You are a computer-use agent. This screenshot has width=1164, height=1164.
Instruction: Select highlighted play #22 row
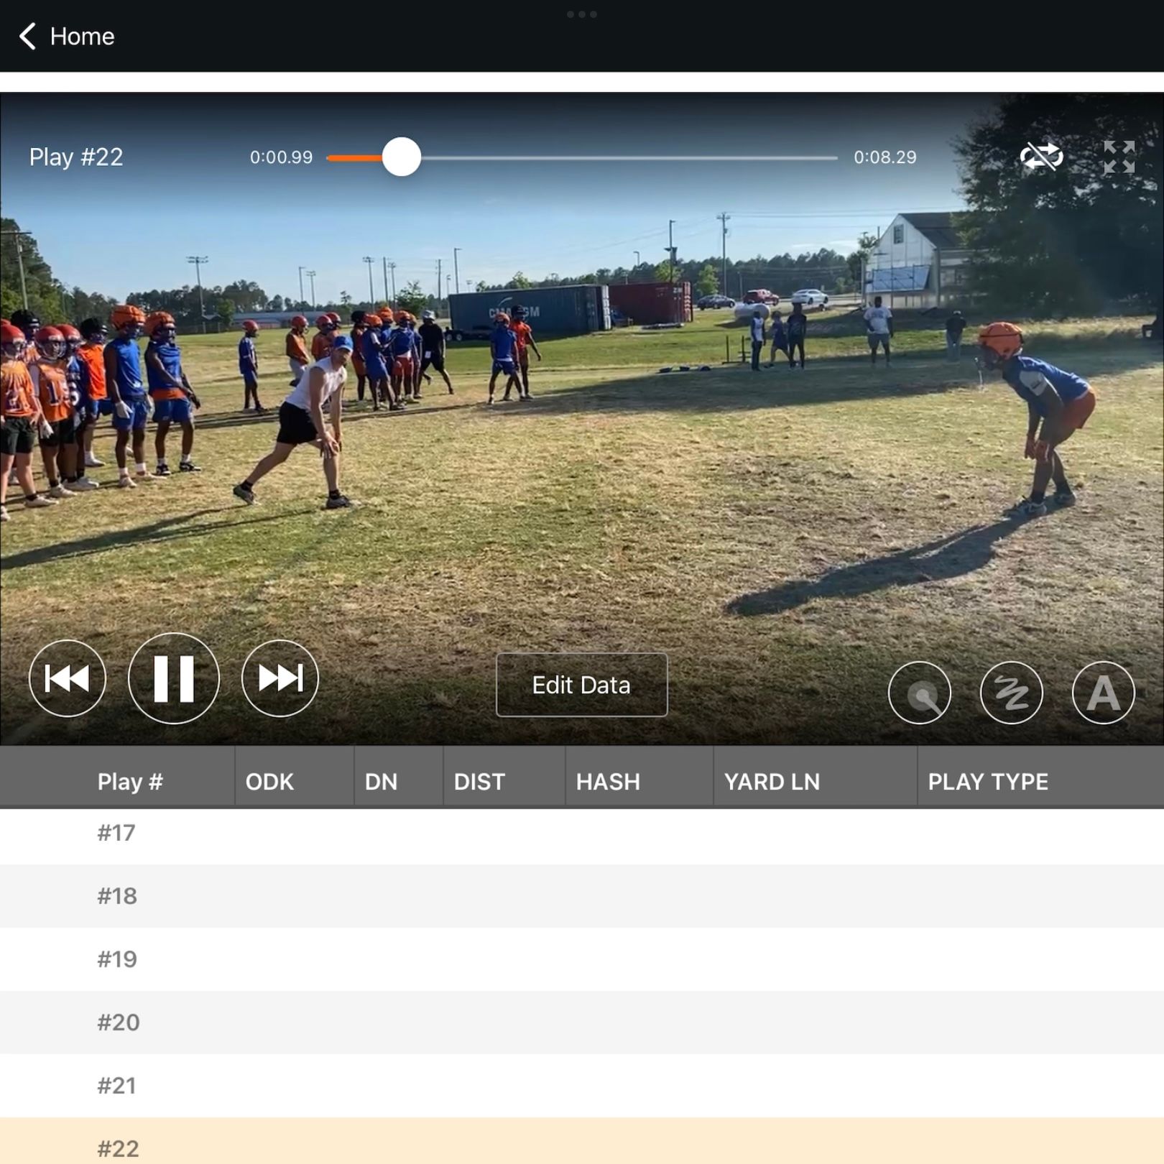[x=582, y=1141]
